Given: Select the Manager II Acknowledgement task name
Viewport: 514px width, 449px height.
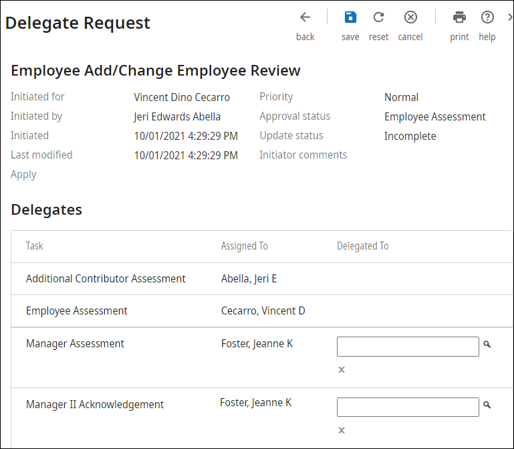Looking at the screenshot, I should coord(95,404).
